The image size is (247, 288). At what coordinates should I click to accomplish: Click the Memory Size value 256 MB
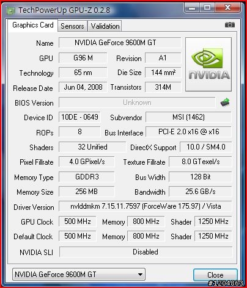87,192
